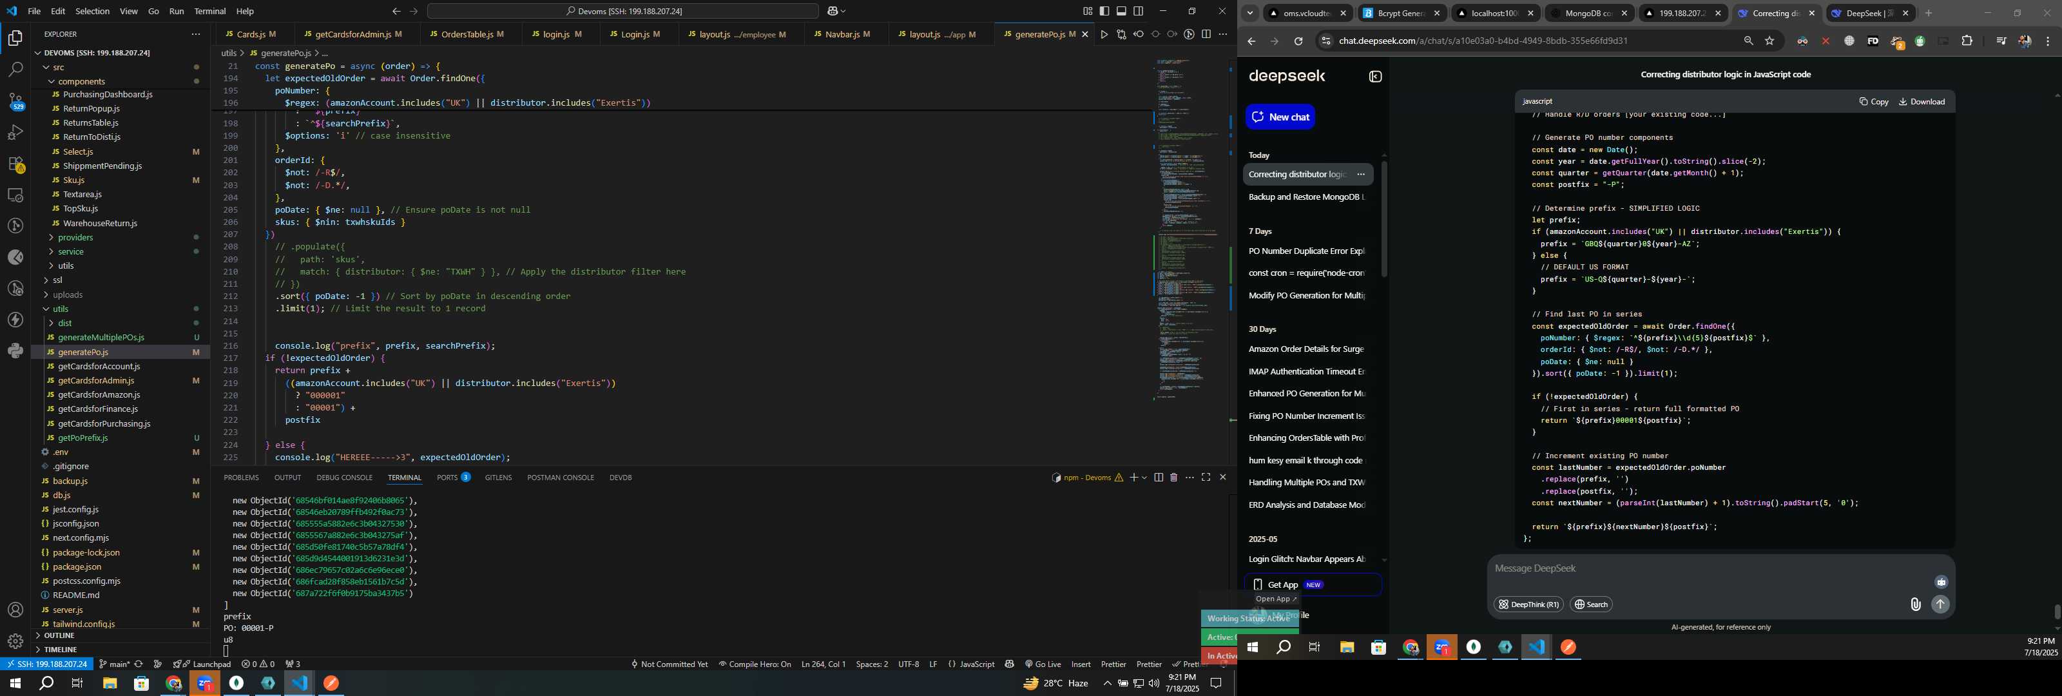Toggle VS Code bottom panel layout

[1121, 11]
